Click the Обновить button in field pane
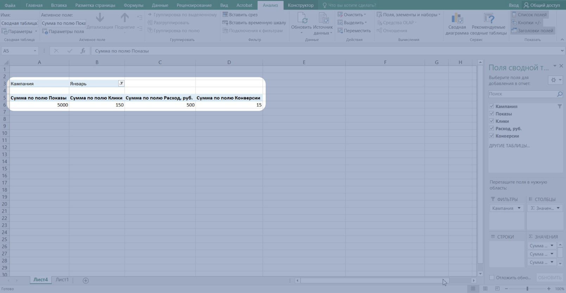This screenshot has width=566, height=293. [x=549, y=278]
